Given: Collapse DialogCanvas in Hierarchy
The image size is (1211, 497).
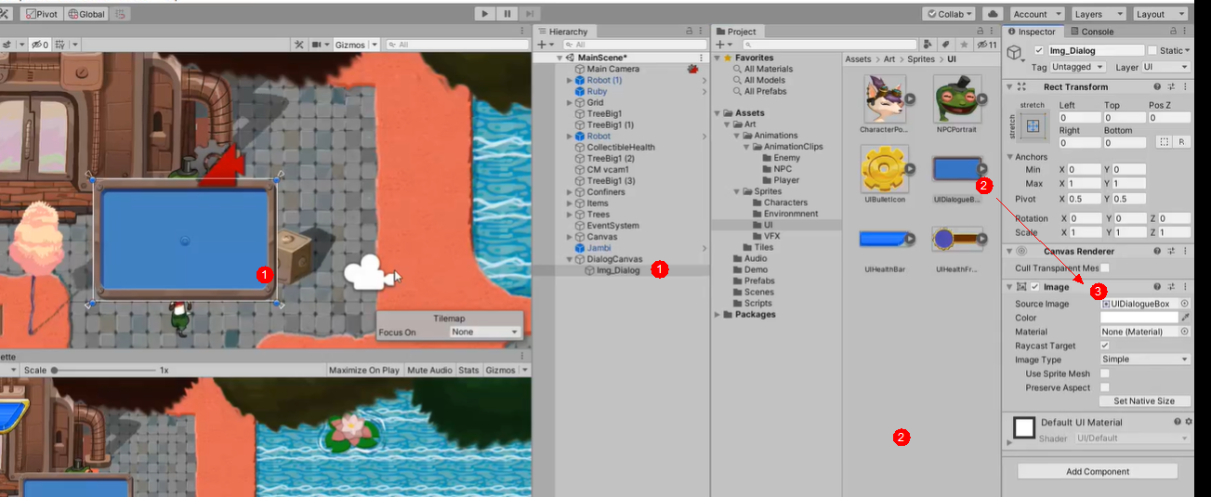Looking at the screenshot, I should pos(570,259).
